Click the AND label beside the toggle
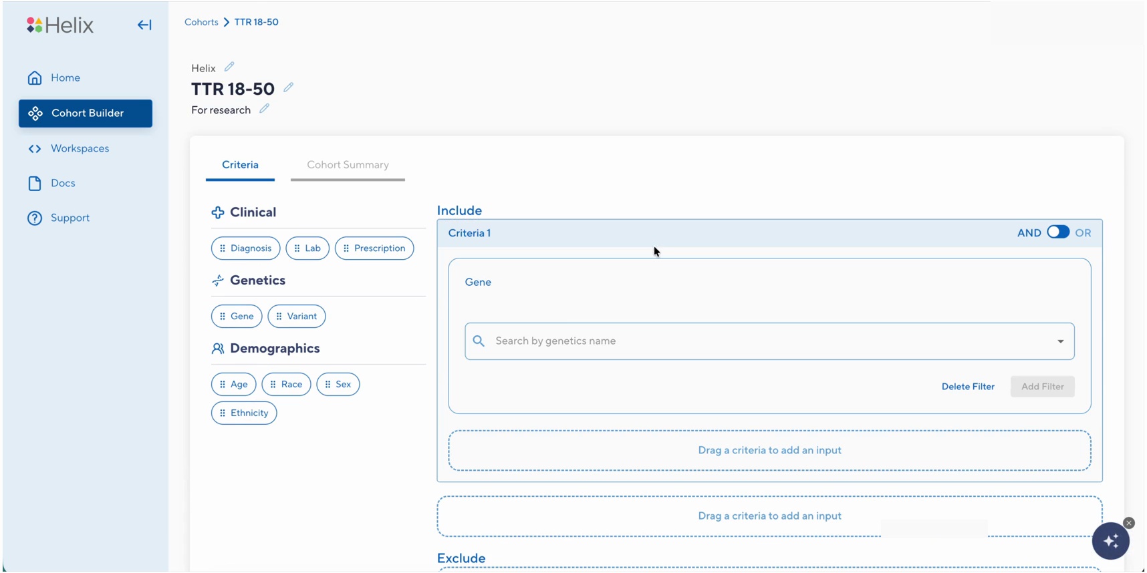Image resolution: width=1147 pixels, height=573 pixels. point(1029,233)
